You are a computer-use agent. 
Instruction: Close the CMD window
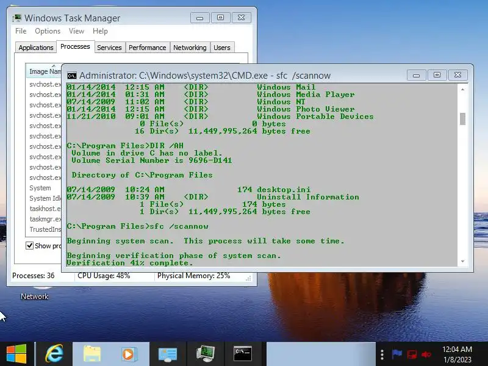[x=457, y=75]
